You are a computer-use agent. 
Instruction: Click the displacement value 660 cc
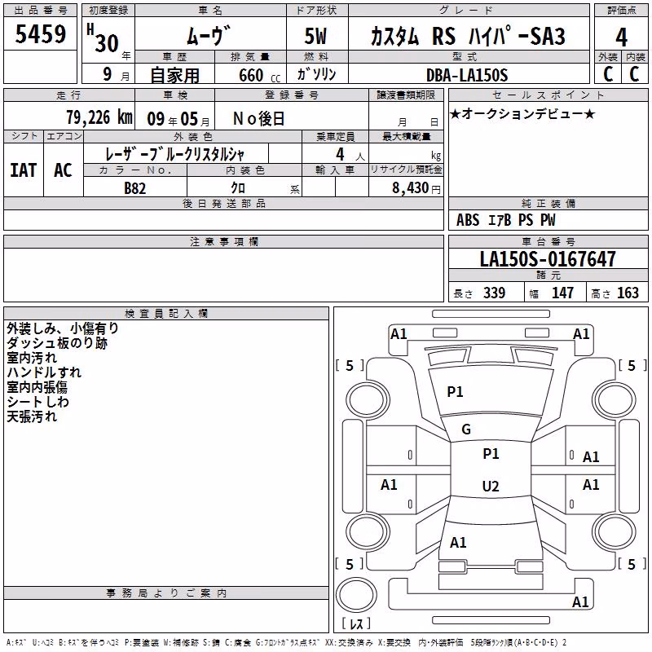click(259, 75)
